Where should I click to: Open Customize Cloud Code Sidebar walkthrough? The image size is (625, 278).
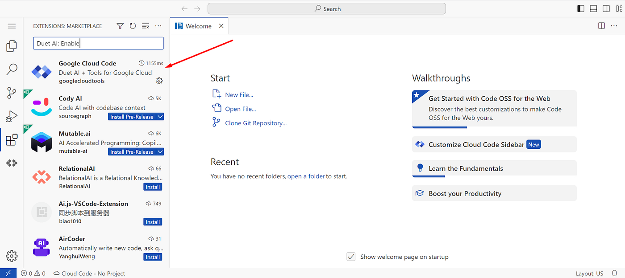click(494, 144)
